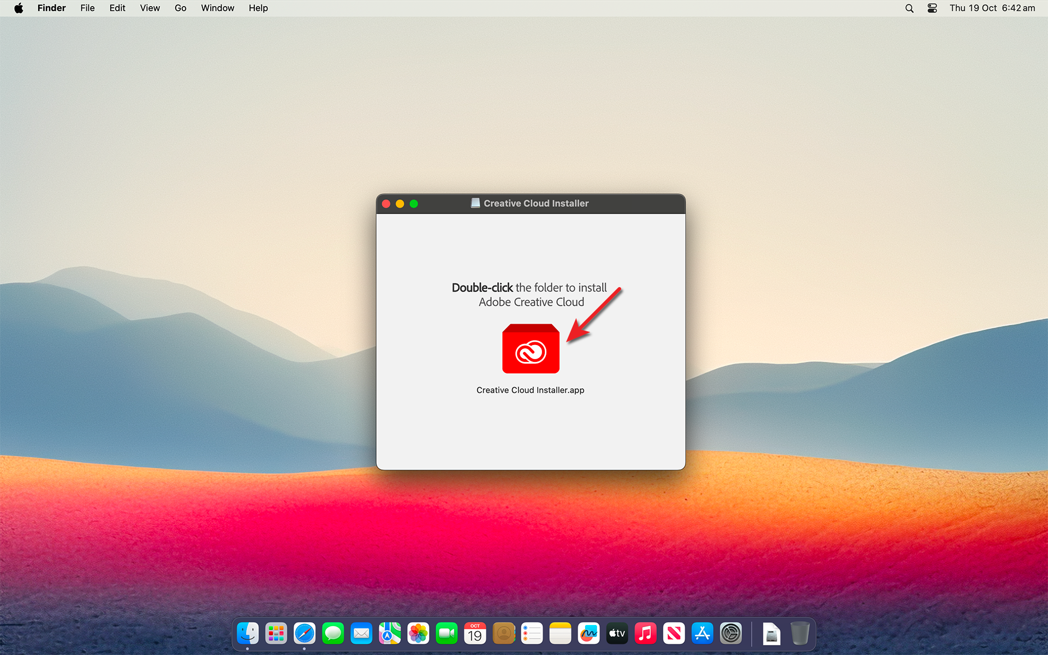This screenshot has width=1048, height=655.
Task: Launch Safari from the Dock
Action: 305,633
